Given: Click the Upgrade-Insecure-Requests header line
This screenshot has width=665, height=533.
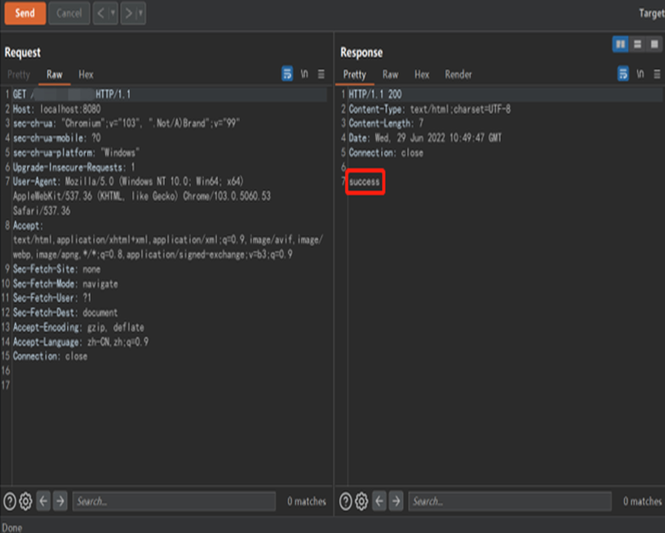Looking at the screenshot, I should (x=74, y=168).
